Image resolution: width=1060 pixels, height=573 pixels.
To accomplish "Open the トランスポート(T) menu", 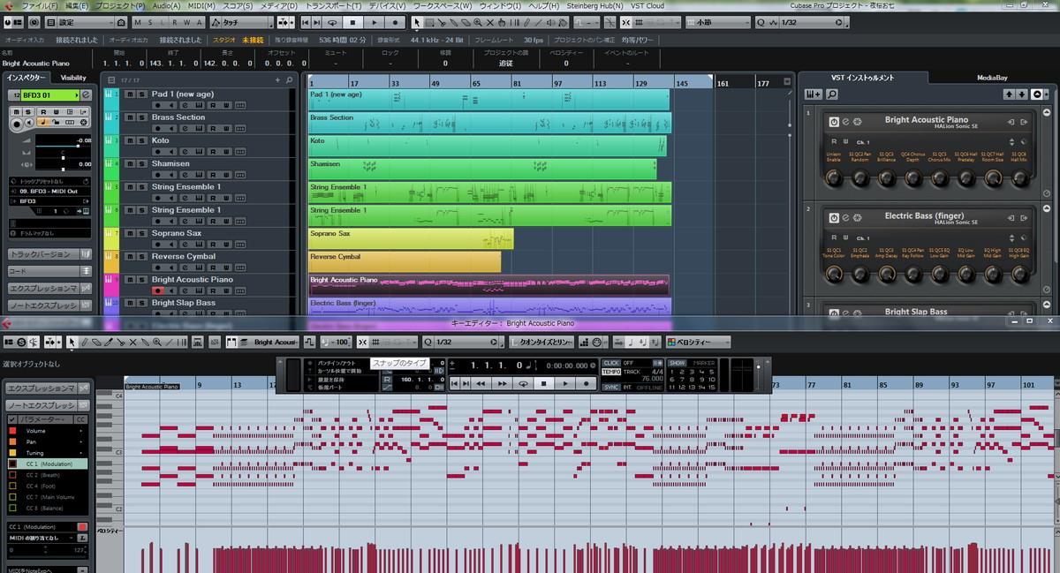I will [x=335, y=6].
